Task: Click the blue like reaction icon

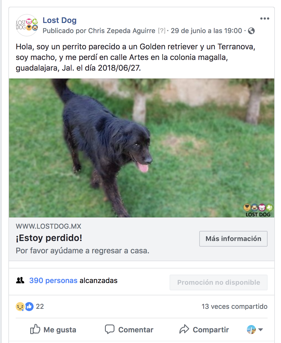Action: [x=29, y=307]
